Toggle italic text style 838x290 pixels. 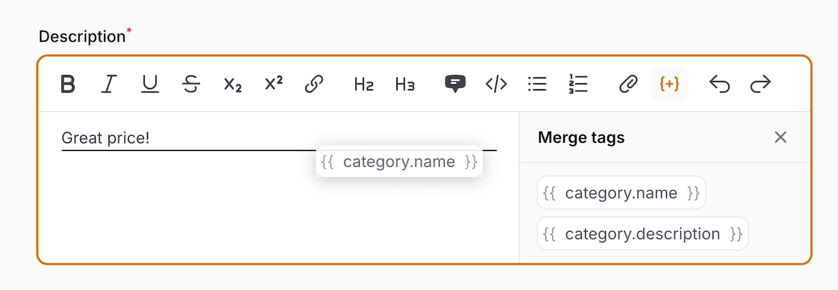point(109,84)
